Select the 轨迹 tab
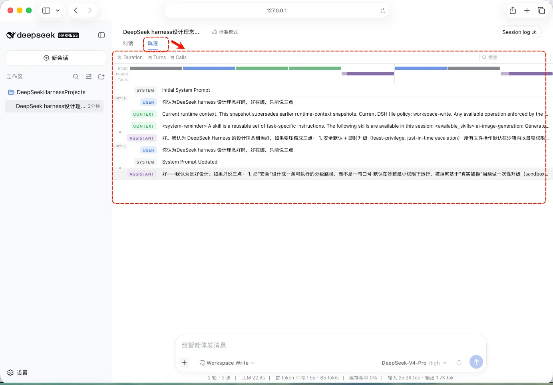 (x=153, y=43)
